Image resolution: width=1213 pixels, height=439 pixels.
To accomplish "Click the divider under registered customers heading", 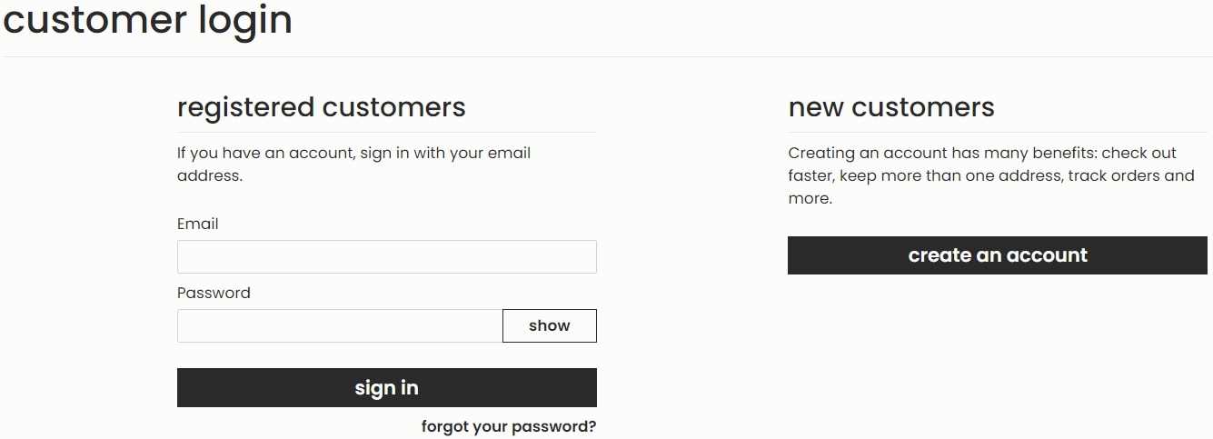I will coord(386,133).
